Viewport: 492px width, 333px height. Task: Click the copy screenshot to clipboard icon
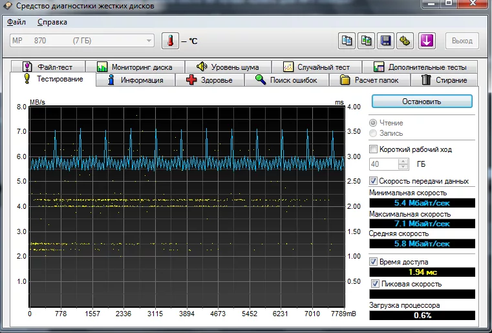[367, 41]
